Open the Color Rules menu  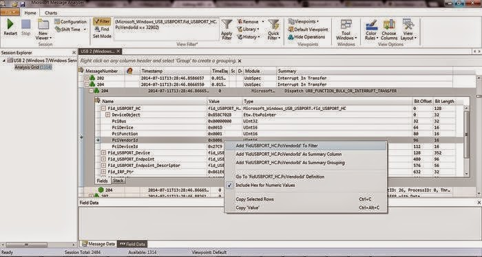[371, 30]
